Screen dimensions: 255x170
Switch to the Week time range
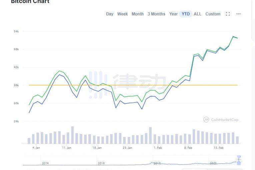click(x=122, y=14)
